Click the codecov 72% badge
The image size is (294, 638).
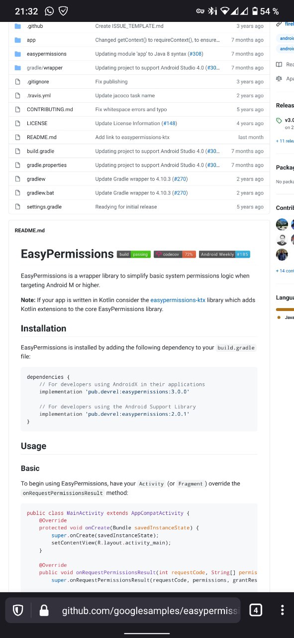tap(175, 254)
